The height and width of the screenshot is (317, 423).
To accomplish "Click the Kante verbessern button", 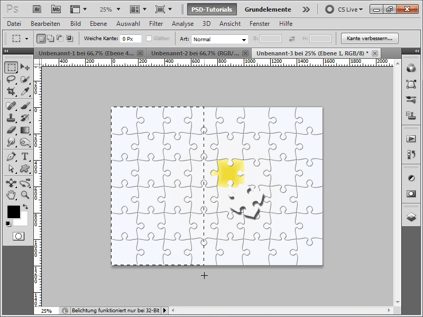I will 370,38.
